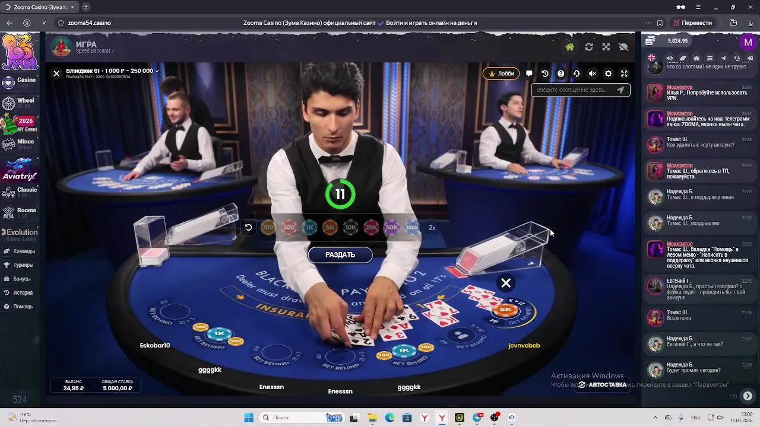Open Telegram from taskbar
Screen dimensions: 760x427
(477, 418)
